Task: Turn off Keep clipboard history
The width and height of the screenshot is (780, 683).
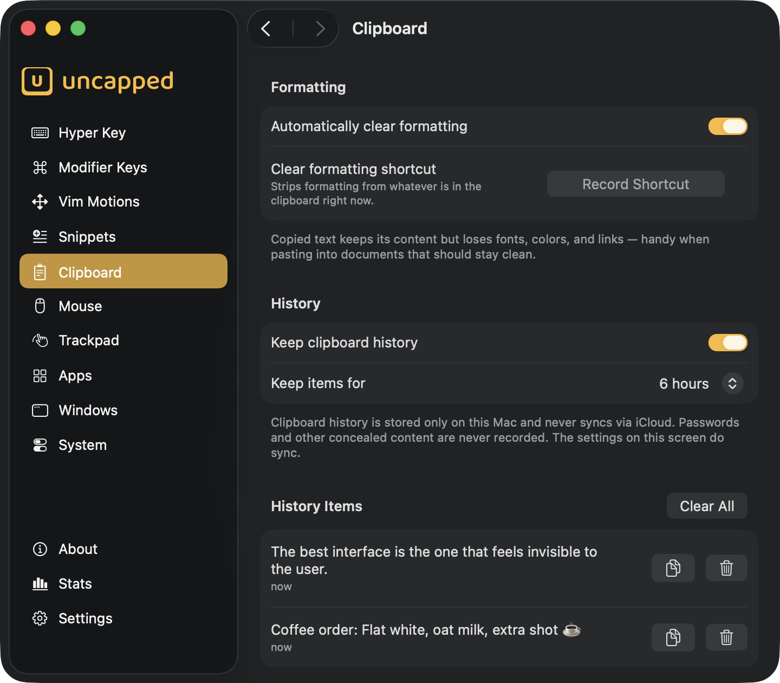Action: click(728, 343)
